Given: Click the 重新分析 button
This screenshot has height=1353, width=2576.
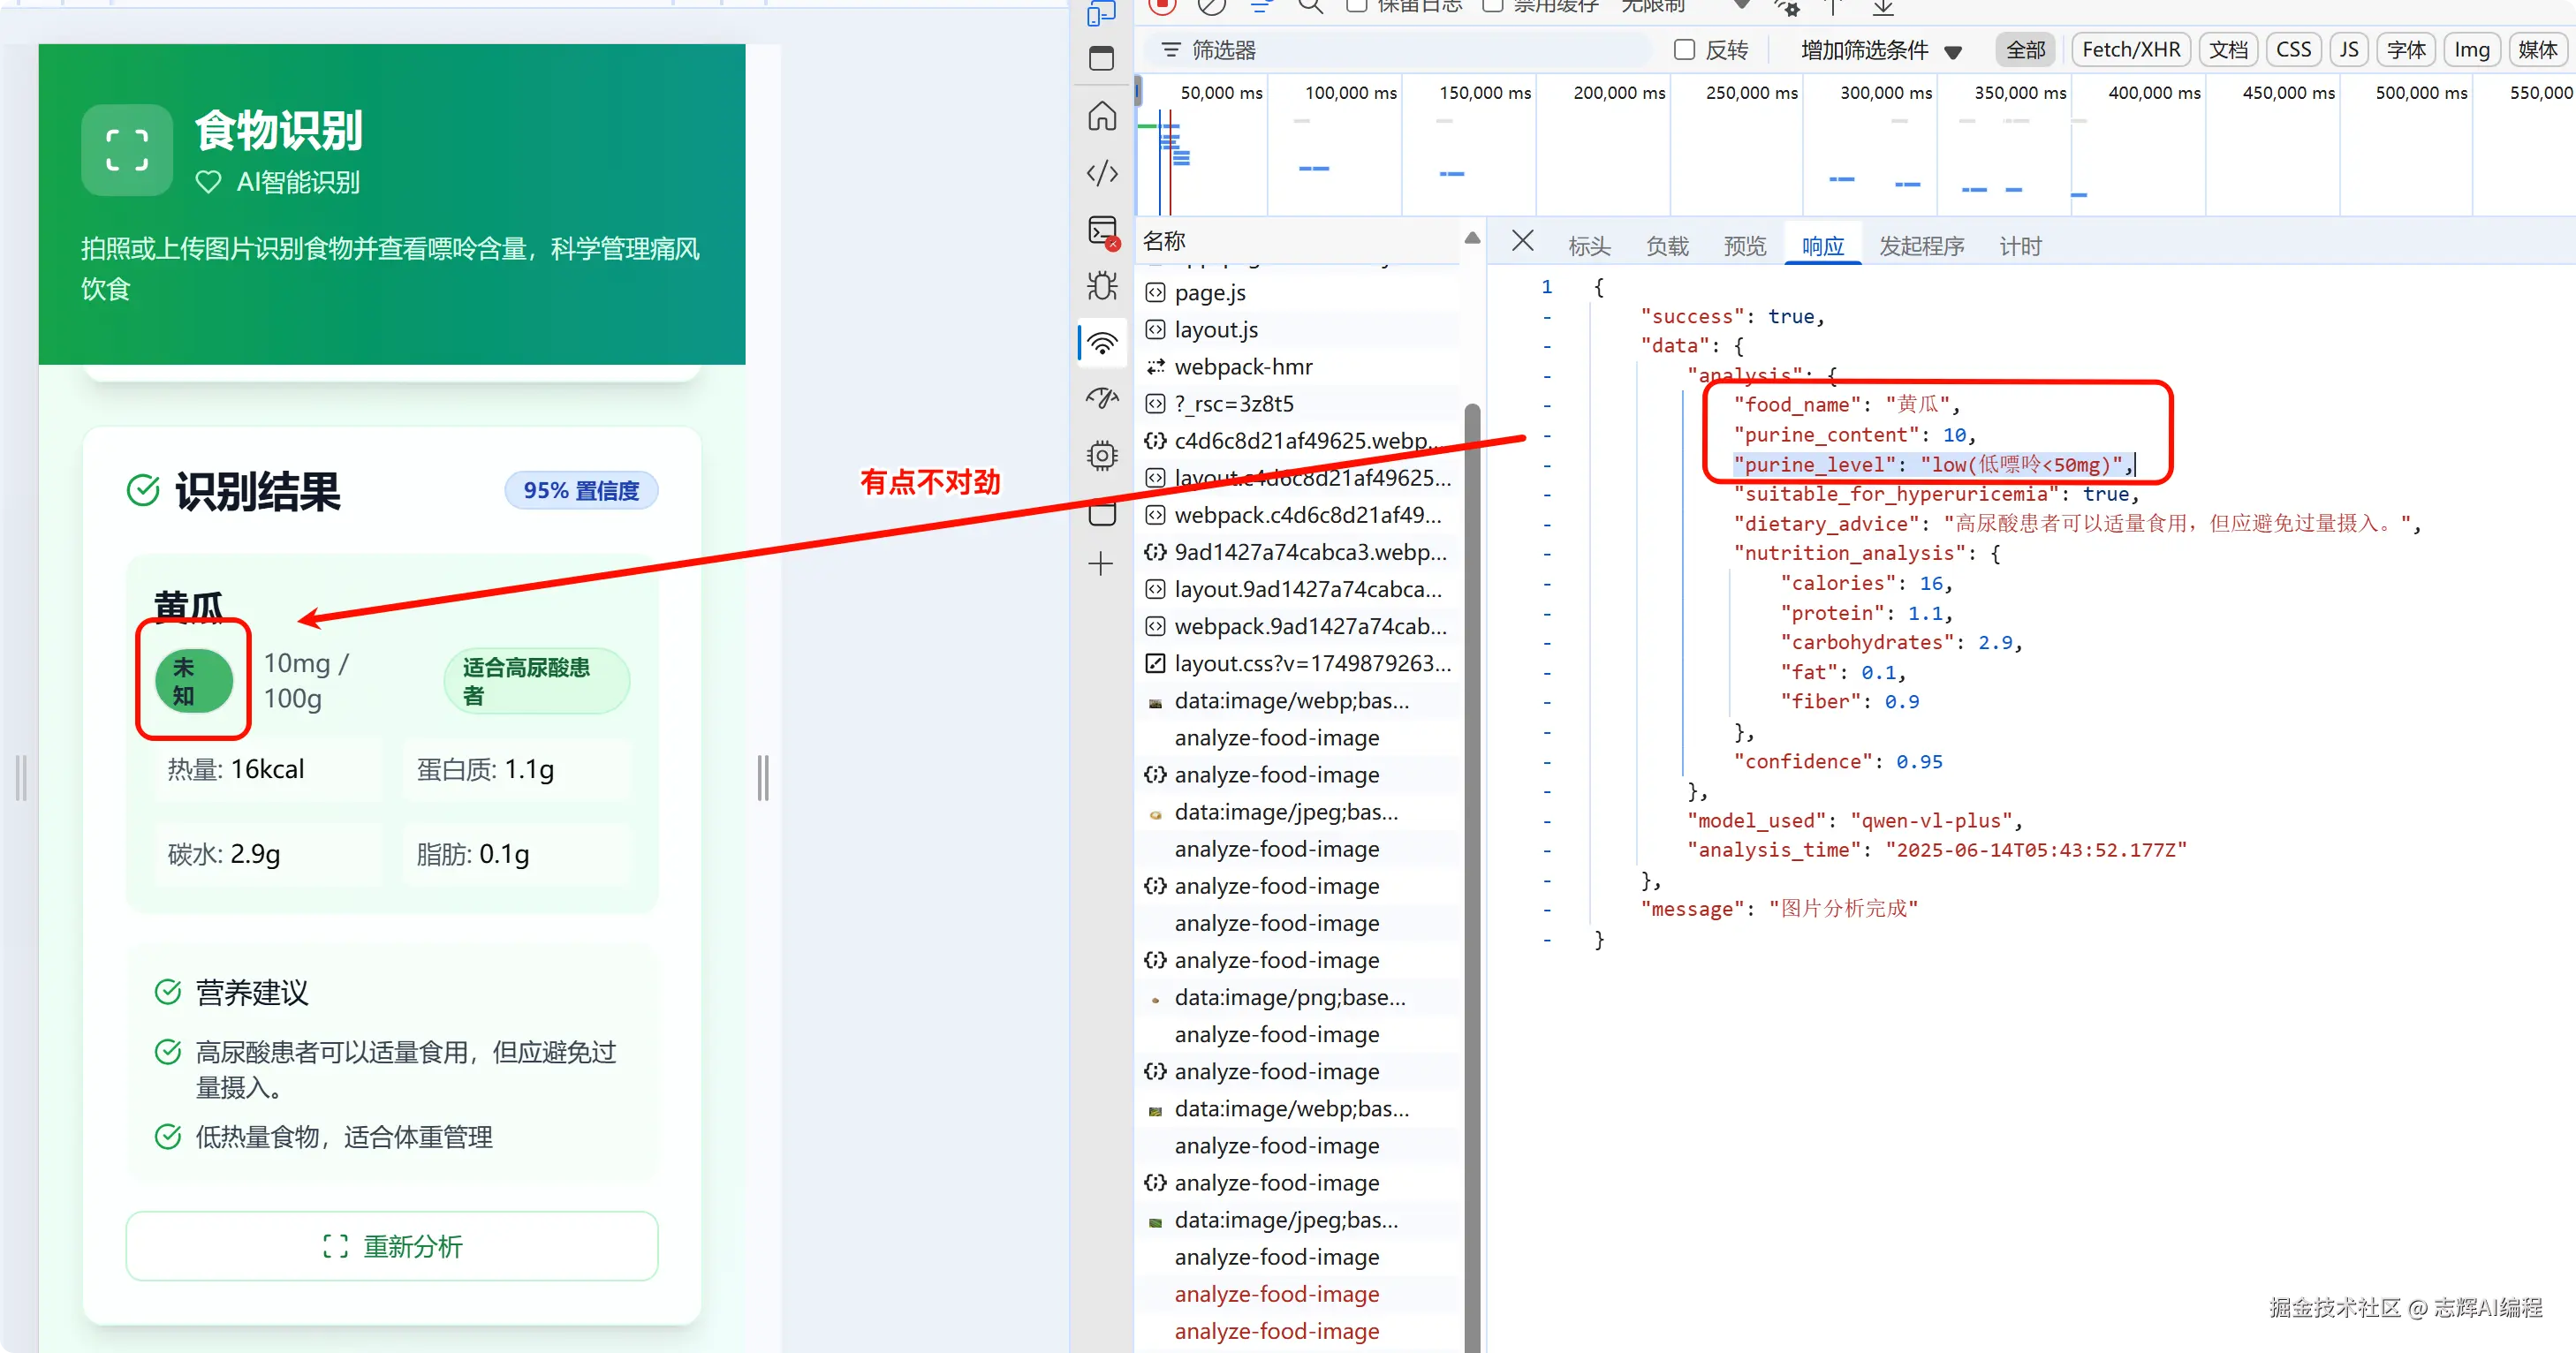Looking at the screenshot, I should coord(392,1246).
